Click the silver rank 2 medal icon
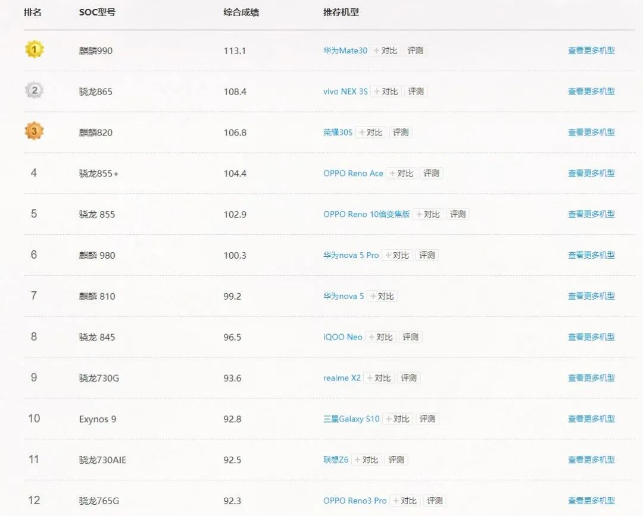The width and height of the screenshot is (643, 516). 34,90
